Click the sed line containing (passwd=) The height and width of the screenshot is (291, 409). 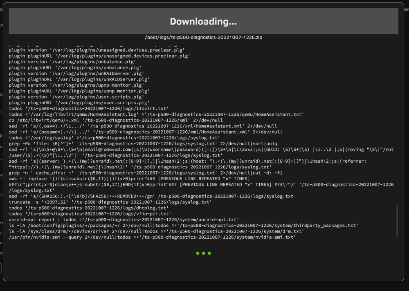point(146,132)
